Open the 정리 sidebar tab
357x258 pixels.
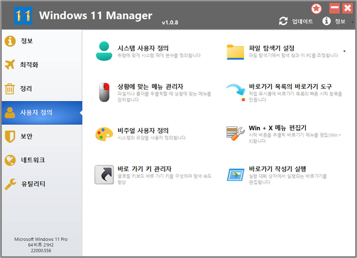pyautogui.click(x=42, y=89)
